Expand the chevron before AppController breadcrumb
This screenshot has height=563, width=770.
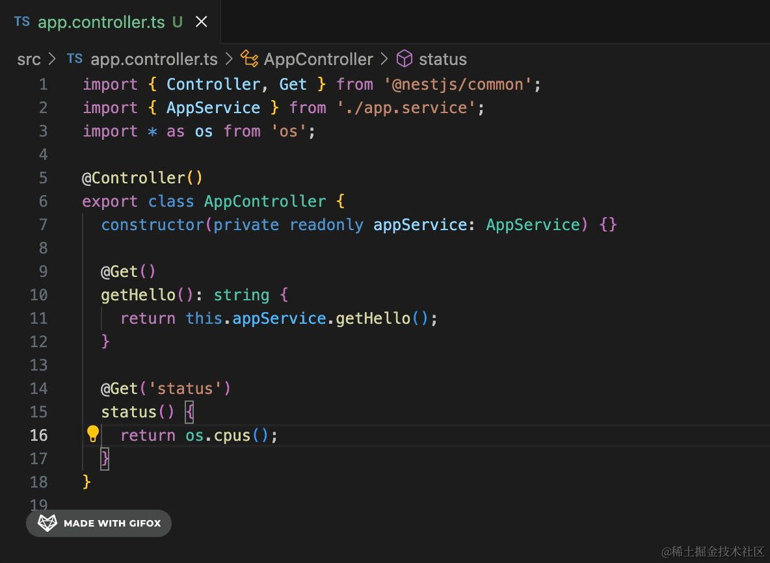[x=229, y=59]
